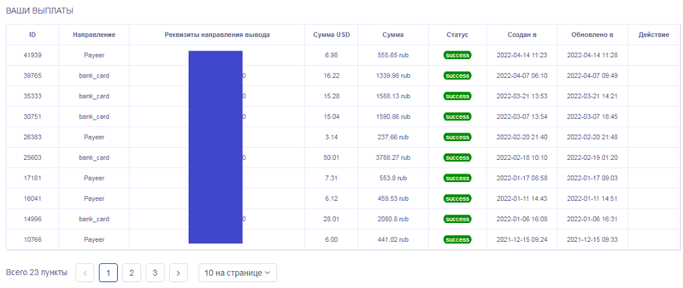Click success badge for payout 30751

[x=457, y=117]
